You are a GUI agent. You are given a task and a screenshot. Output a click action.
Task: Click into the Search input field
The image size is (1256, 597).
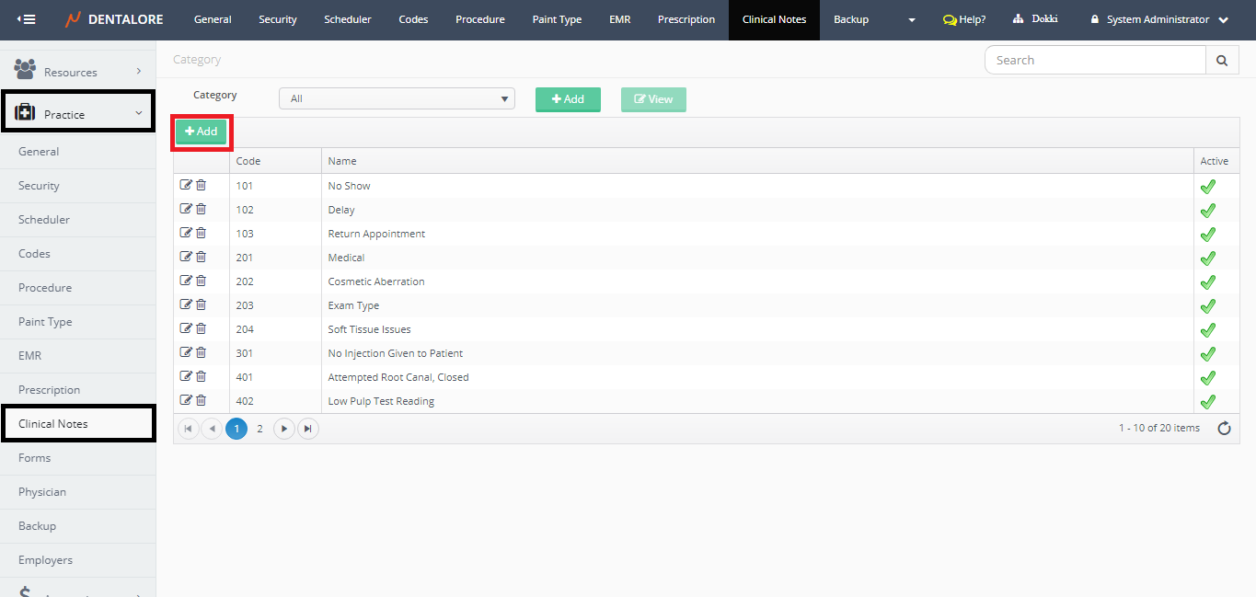(1095, 60)
